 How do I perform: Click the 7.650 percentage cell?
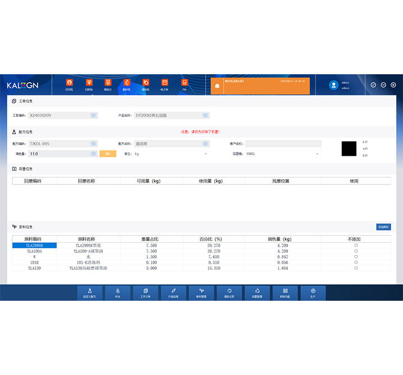coord(214,257)
